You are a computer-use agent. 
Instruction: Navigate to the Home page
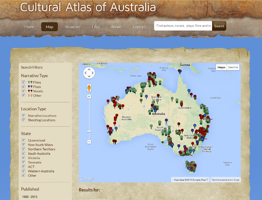(29, 27)
